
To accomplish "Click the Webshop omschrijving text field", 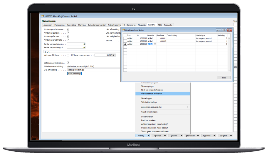I will 93,66.
